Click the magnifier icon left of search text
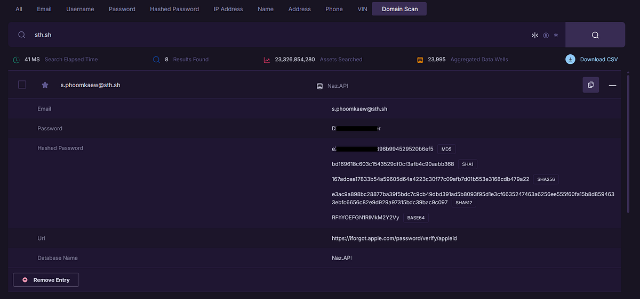This screenshot has width=640, height=299. click(22, 35)
